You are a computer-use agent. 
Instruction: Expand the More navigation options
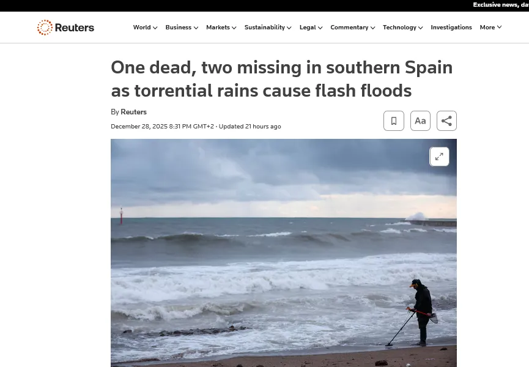[490, 28]
